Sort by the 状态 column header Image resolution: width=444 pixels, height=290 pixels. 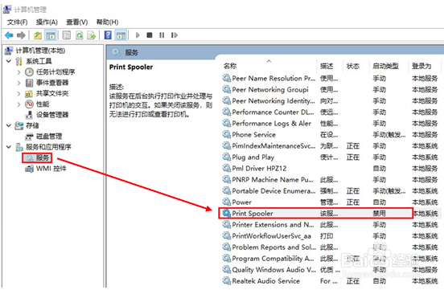pyautogui.click(x=353, y=66)
